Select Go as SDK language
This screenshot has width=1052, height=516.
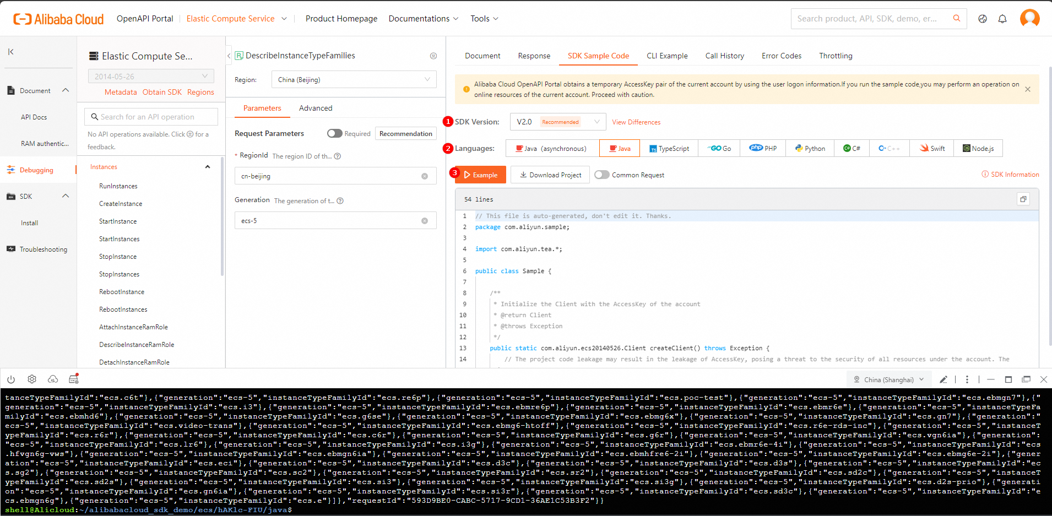coord(719,148)
